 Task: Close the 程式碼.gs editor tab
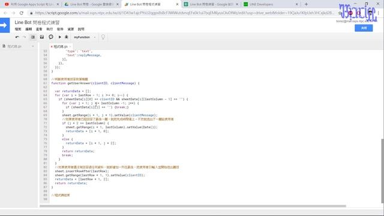tap(70, 47)
